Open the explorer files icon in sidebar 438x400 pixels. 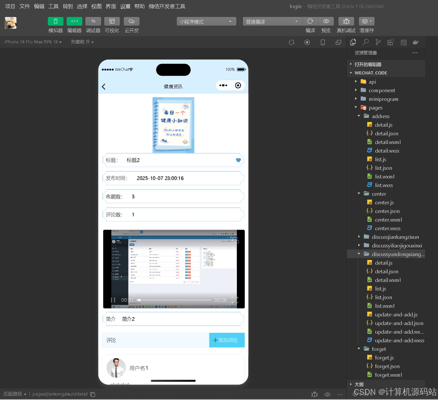(353, 42)
